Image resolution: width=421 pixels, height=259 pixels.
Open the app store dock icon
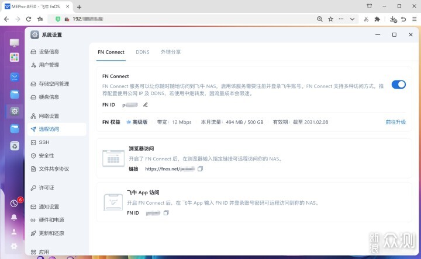[15, 77]
